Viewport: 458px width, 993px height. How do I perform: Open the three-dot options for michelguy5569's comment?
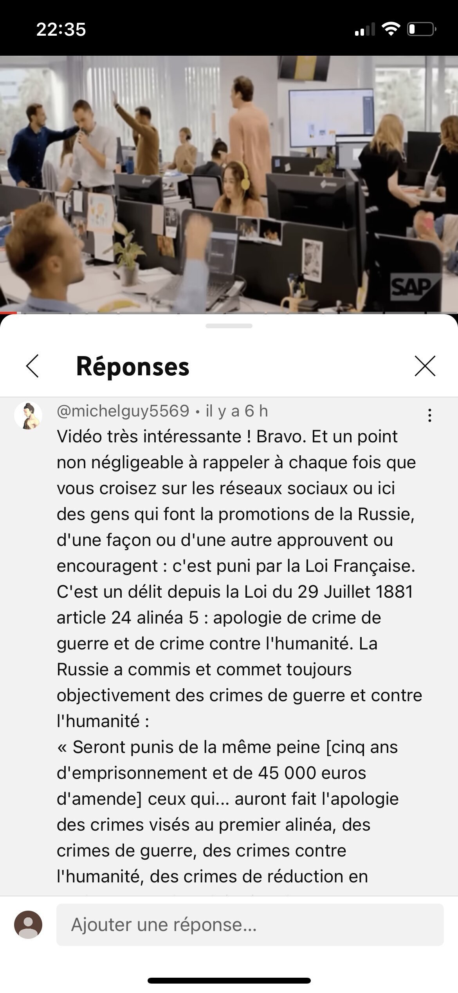click(x=429, y=415)
